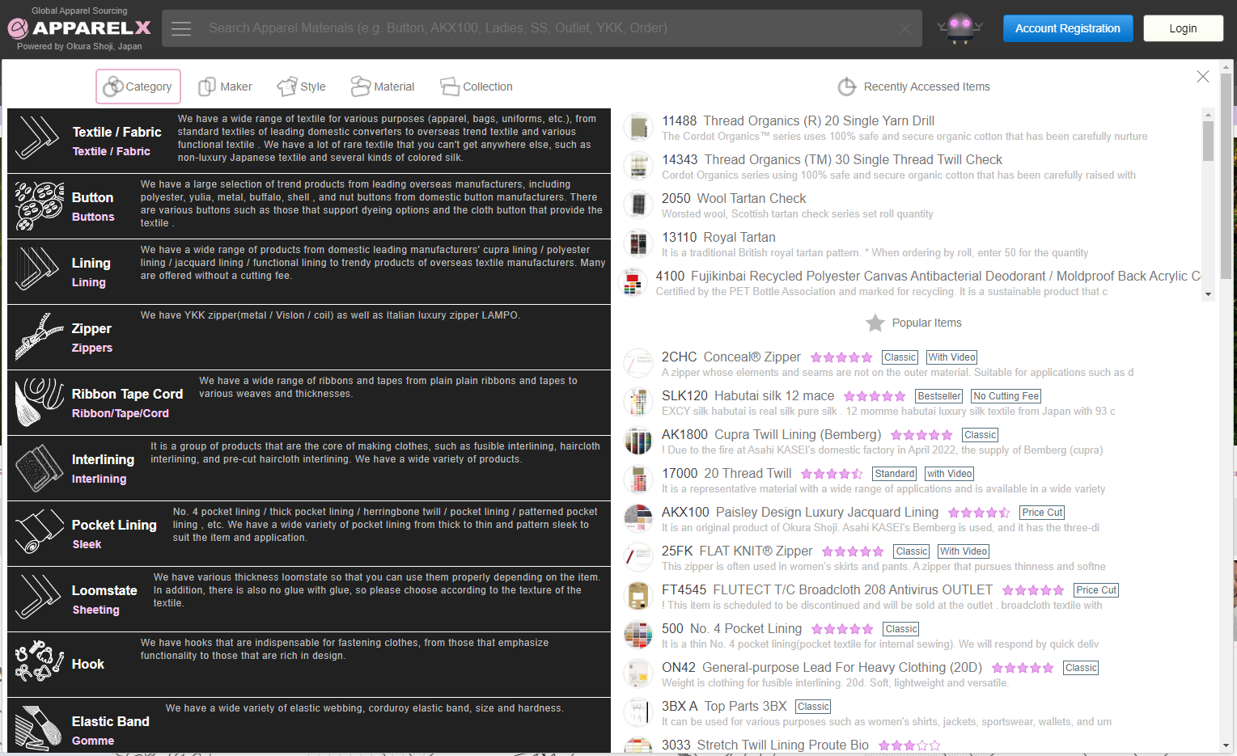This screenshot has width=1237, height=756.
Task: Open the Hook category icon
Action: tap(39, 665)
